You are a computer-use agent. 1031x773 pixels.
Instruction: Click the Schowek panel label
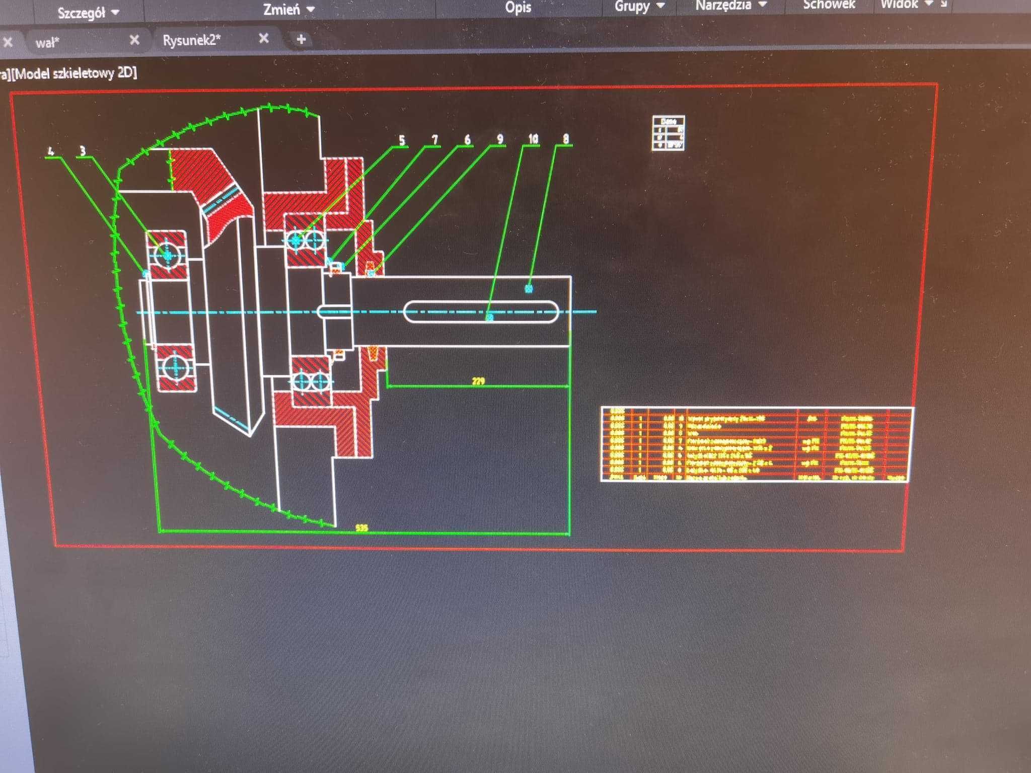829,5
